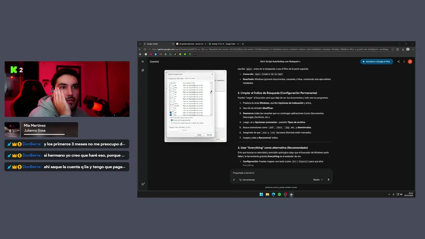This screenshot has width=425, height=239.
Task: Activate the microphone voice input
Action: click(x=328, y=180)
